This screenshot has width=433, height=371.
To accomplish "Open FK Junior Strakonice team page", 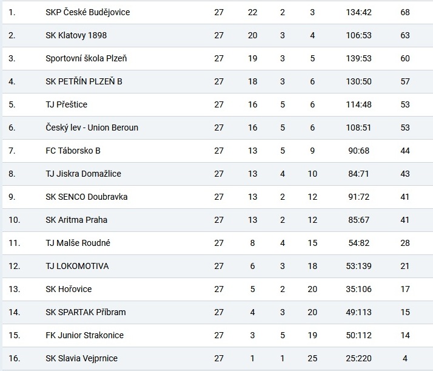I will pyautogui.click(x=84, y=335).
